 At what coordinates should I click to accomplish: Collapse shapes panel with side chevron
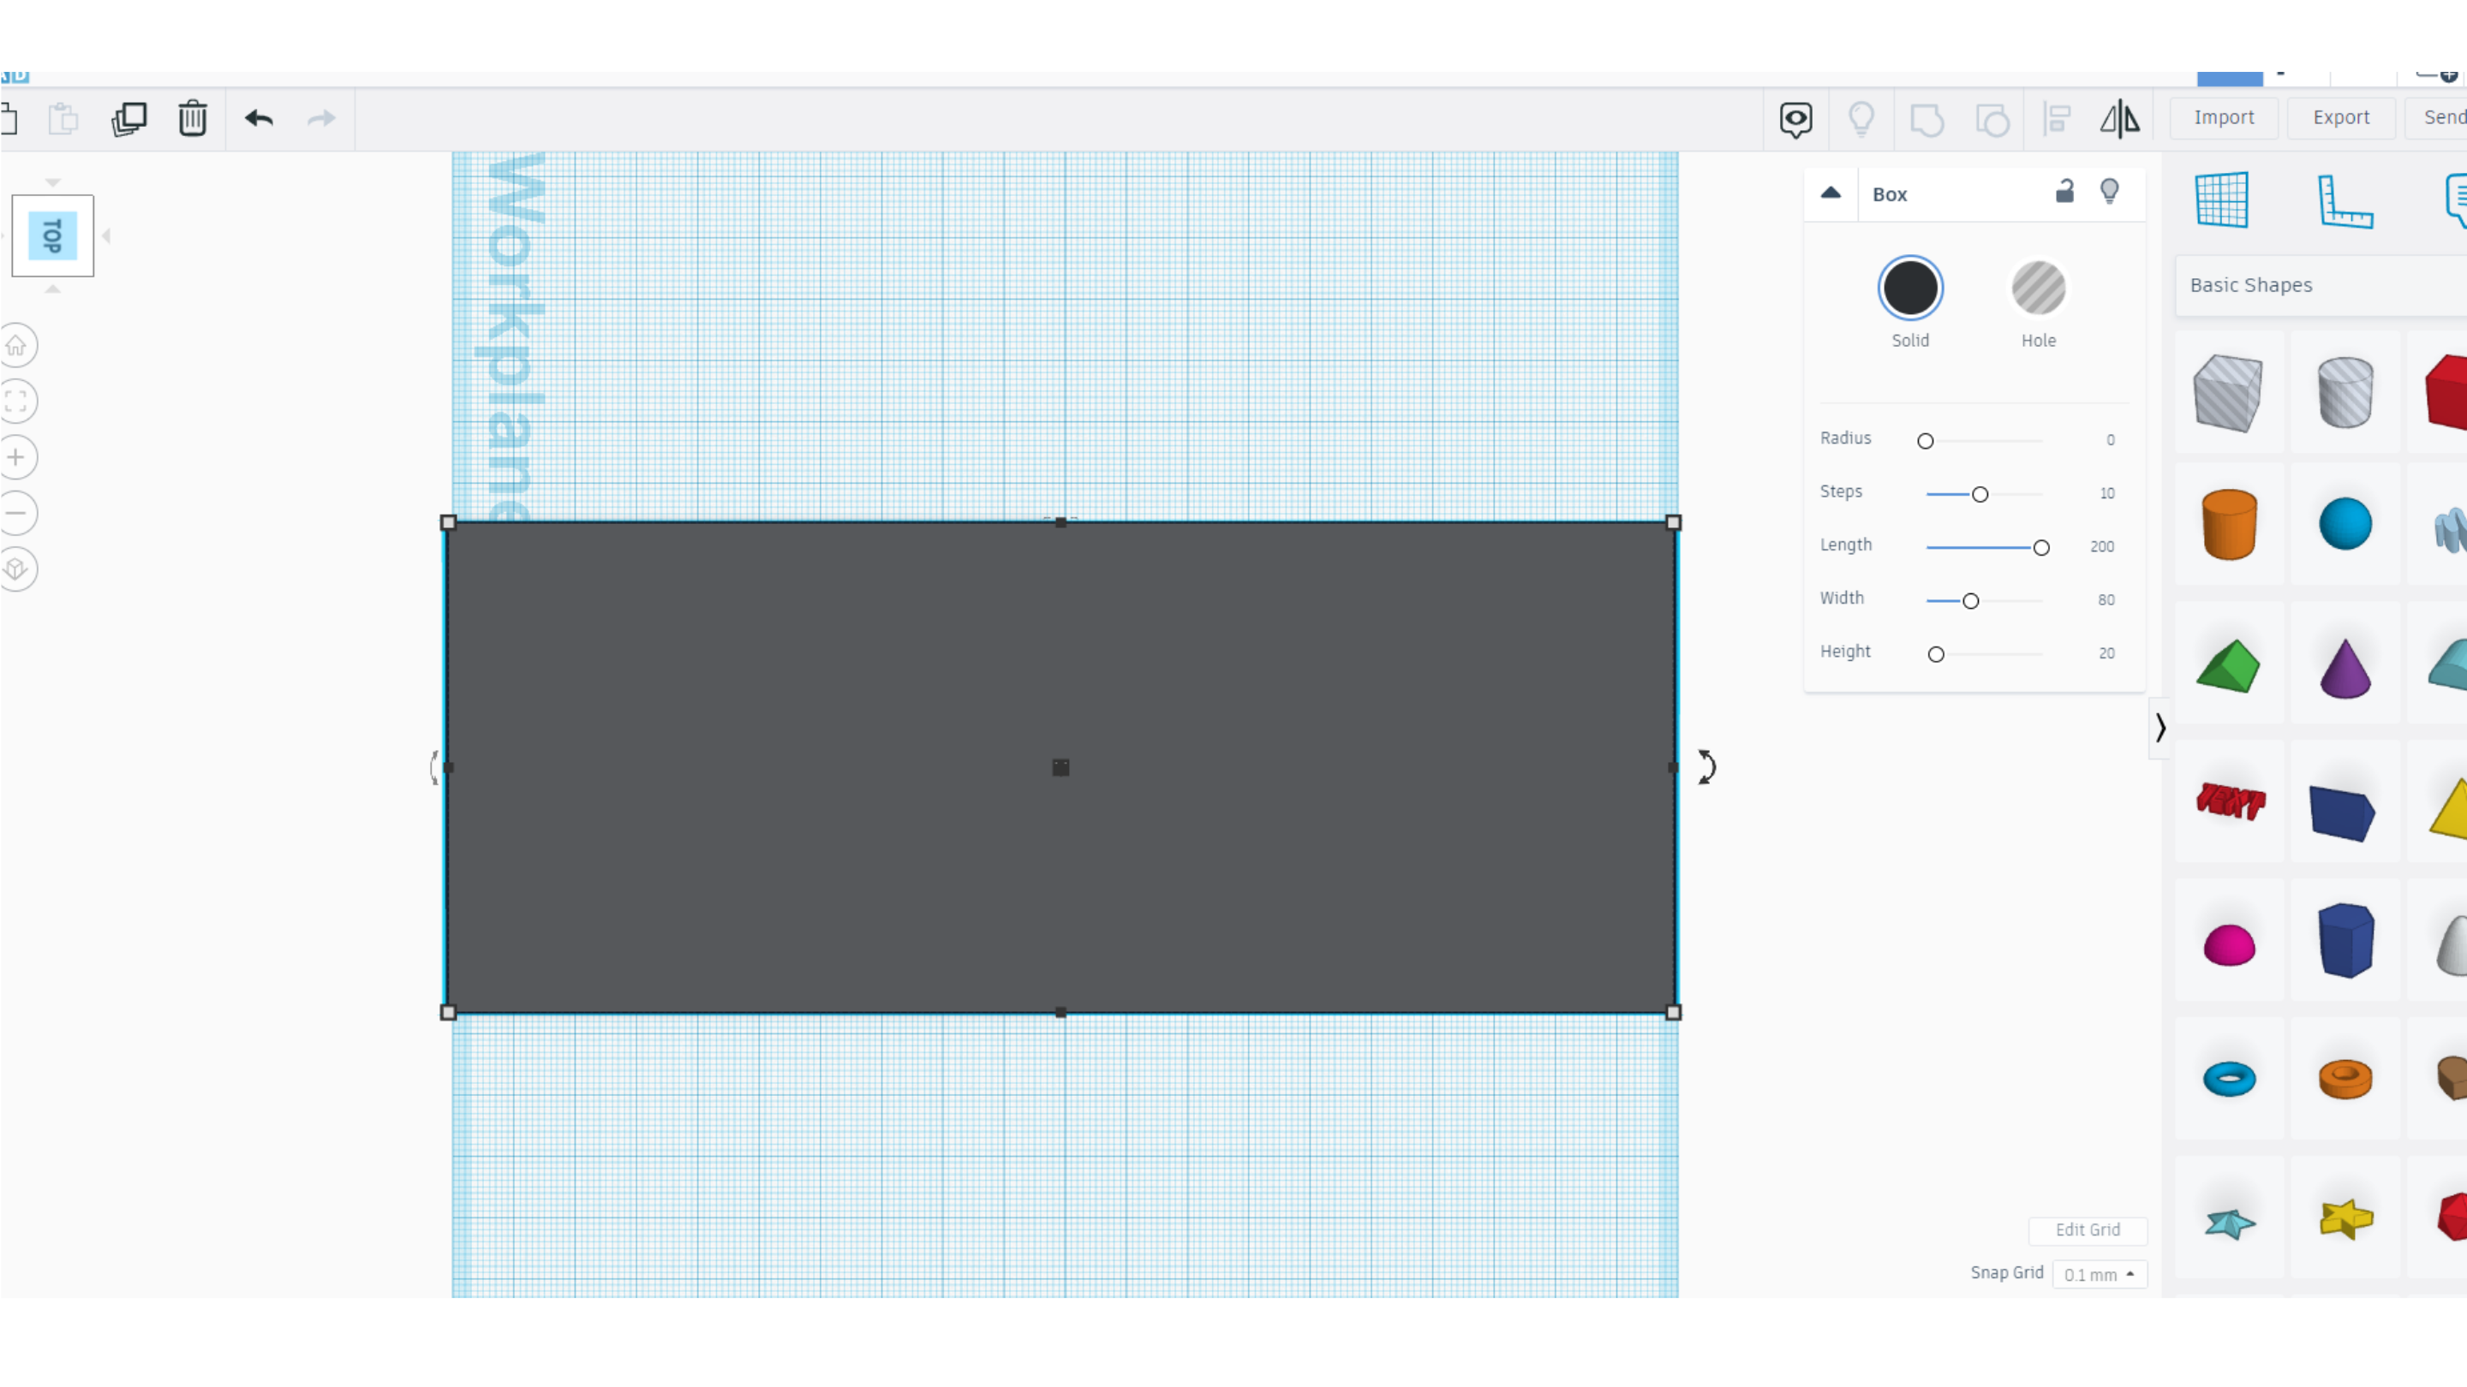2159,729
